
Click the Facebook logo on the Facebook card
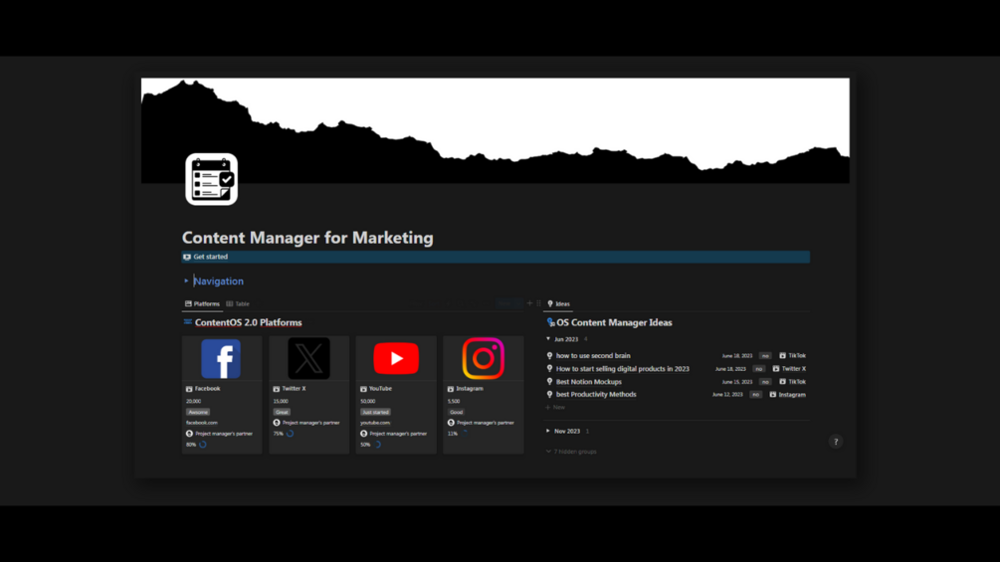pos(221,359)
